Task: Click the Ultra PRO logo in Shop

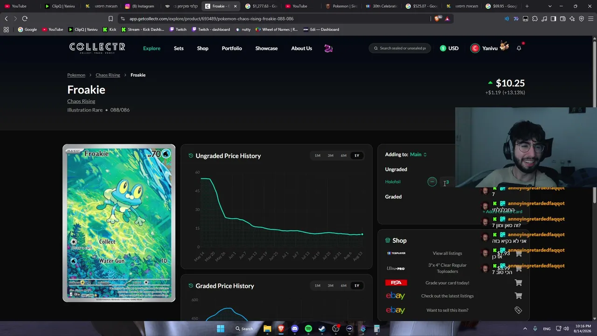Action: pos(396,268)
